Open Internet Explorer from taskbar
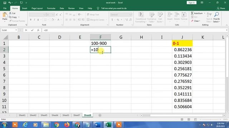This screenshot has height=128, width=229. pyautogui.click(x=25, y=125)
